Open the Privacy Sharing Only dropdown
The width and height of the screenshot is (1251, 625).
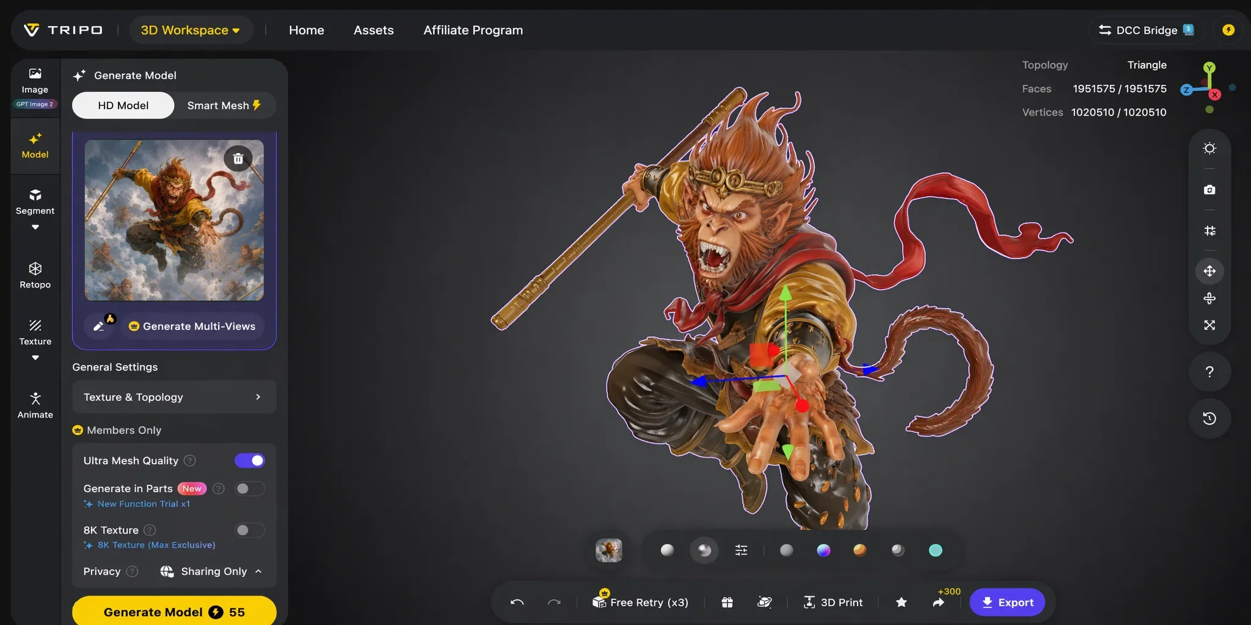click(x=211, y=572)
